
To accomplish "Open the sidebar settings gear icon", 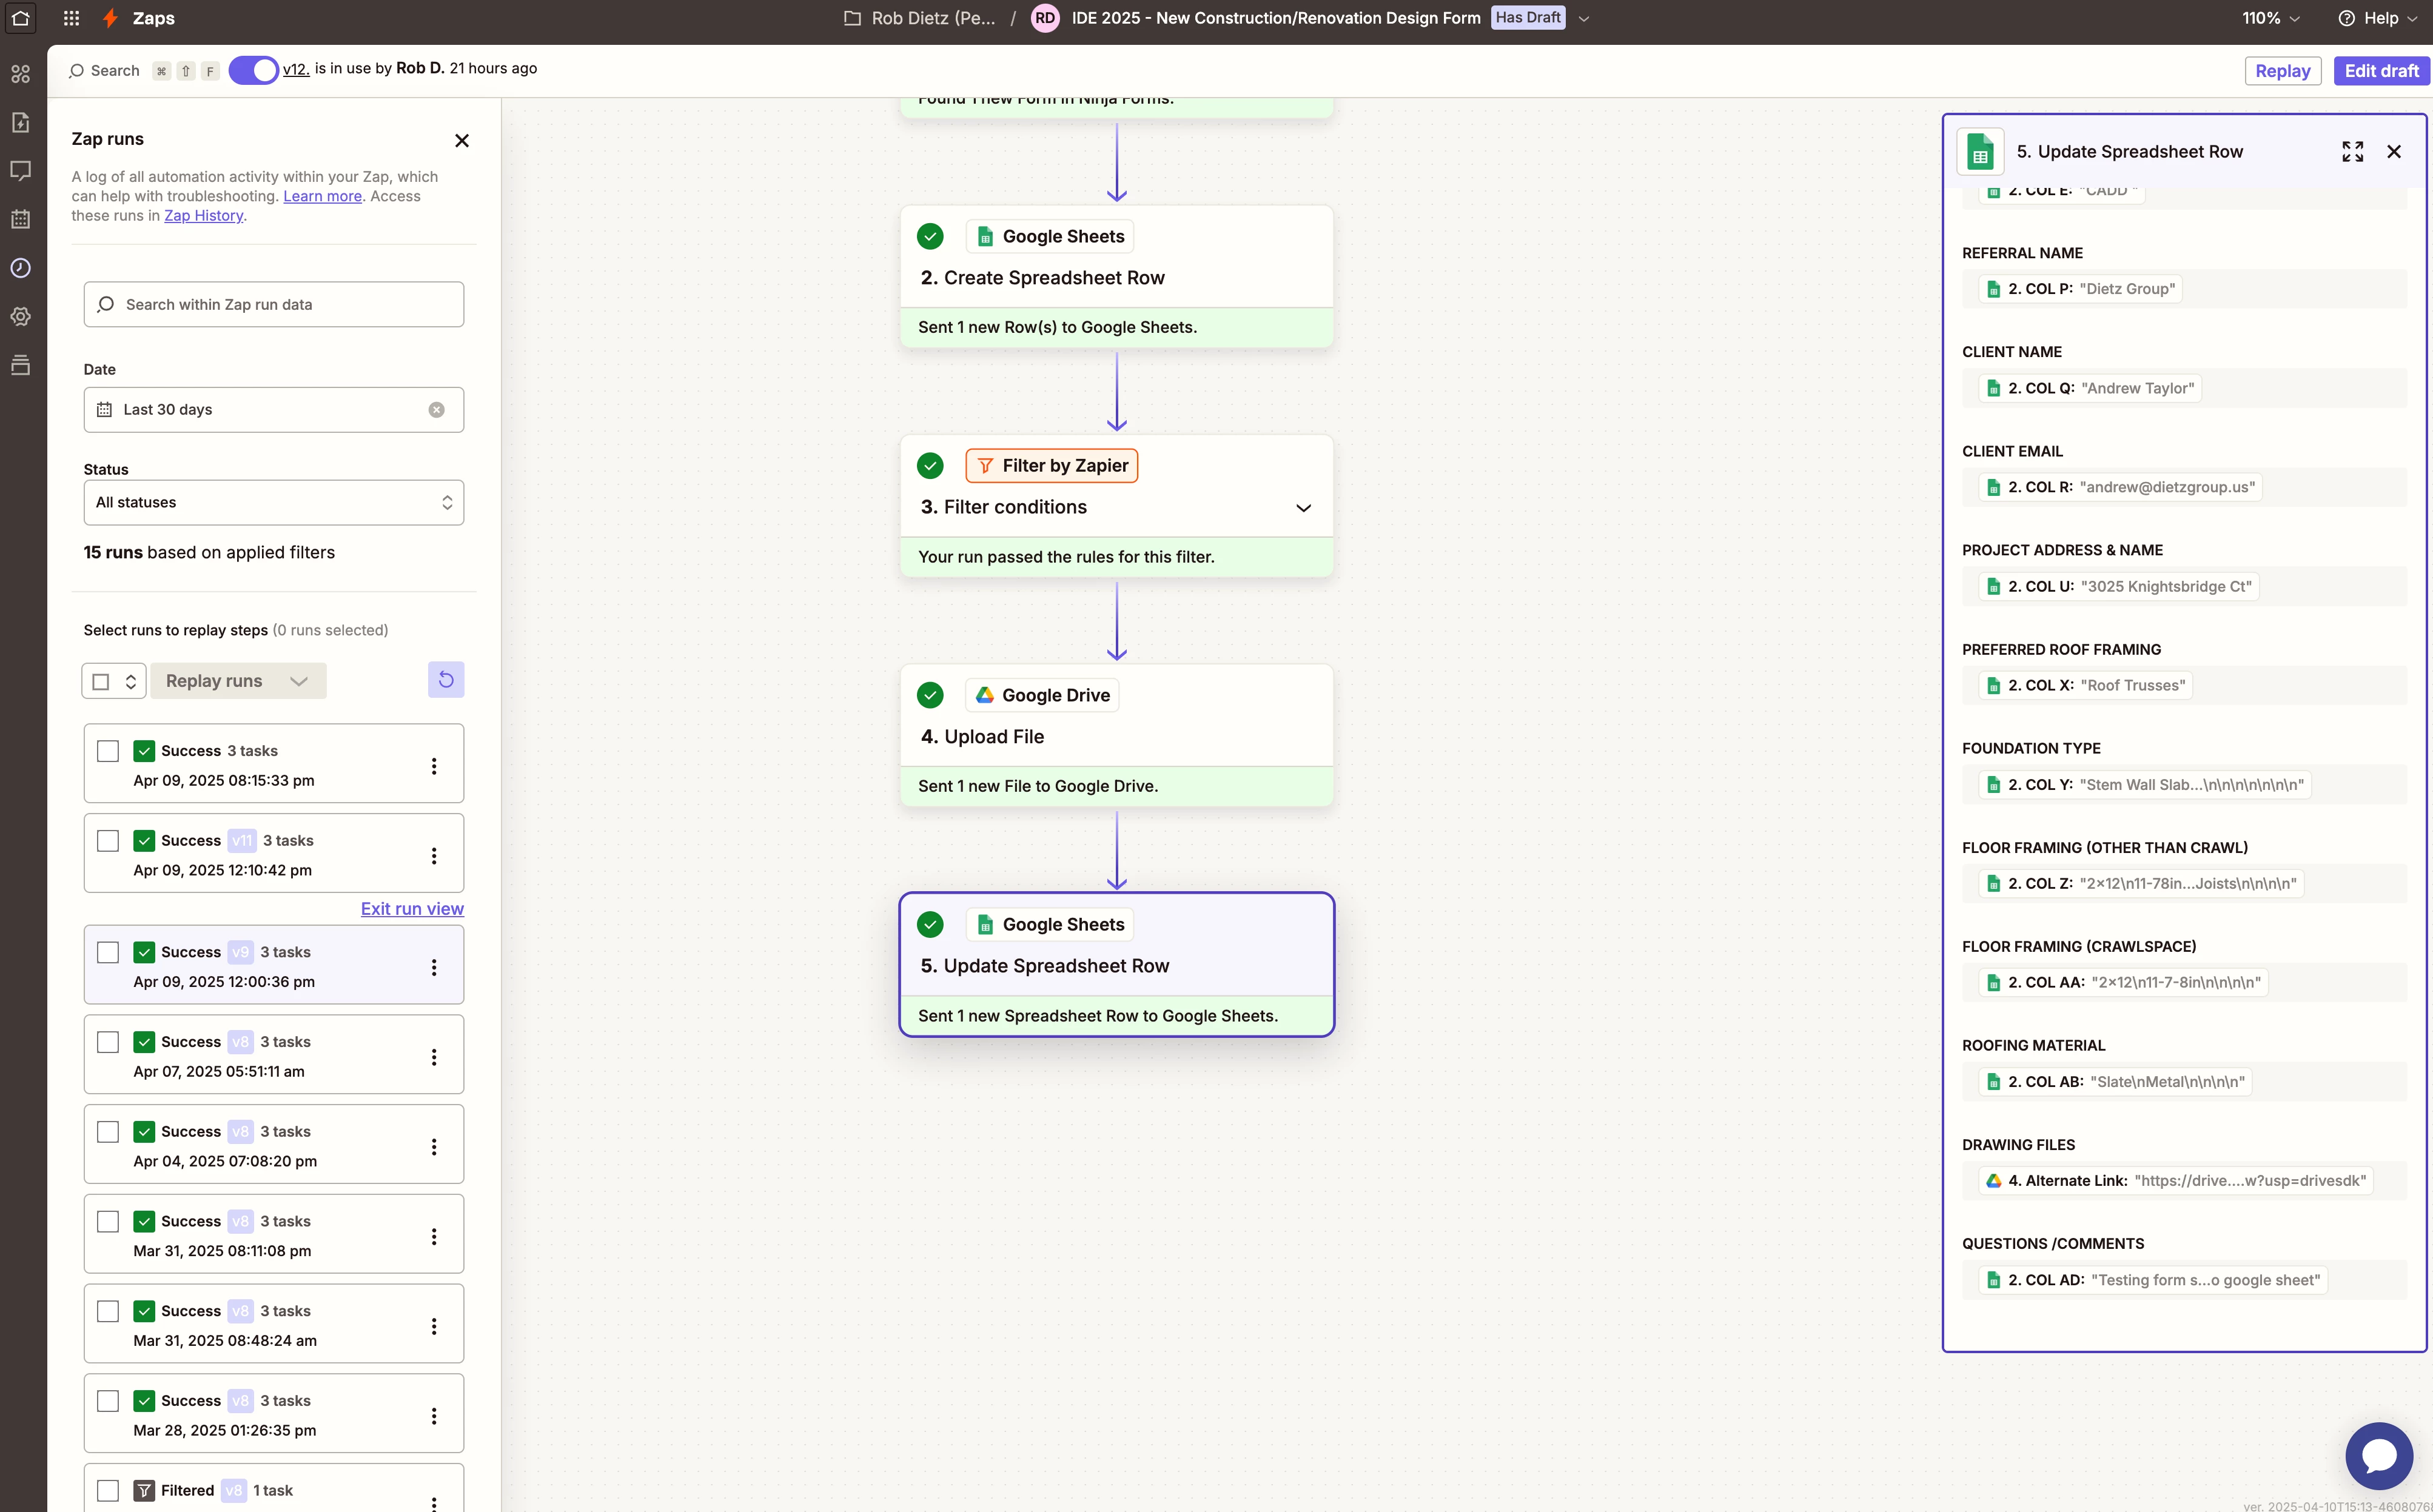I will pos(20,316).
